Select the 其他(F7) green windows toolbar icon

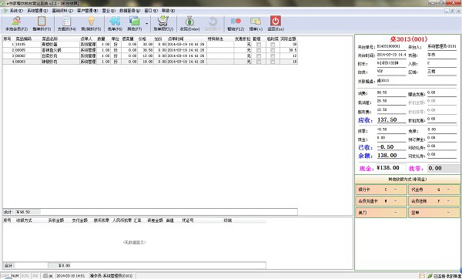[134, 24]
